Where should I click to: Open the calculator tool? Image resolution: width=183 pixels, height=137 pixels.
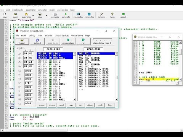pyautogui.click(x=78, y=15)
